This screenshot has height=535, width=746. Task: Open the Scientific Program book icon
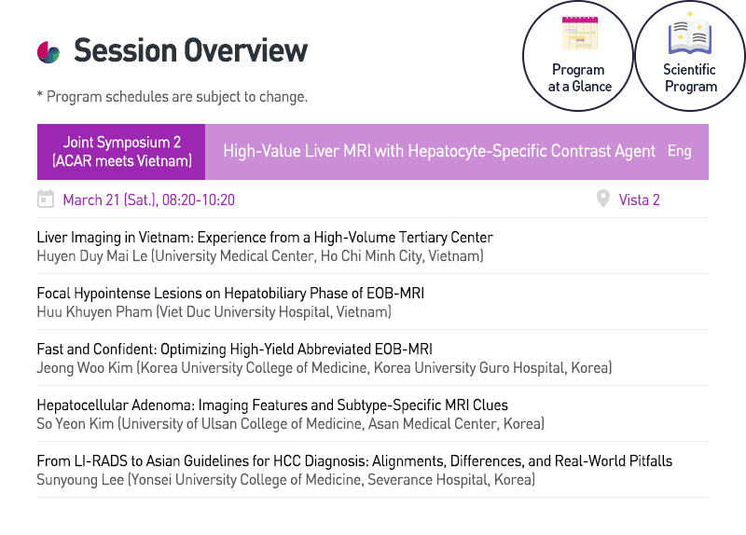(690, 37)
